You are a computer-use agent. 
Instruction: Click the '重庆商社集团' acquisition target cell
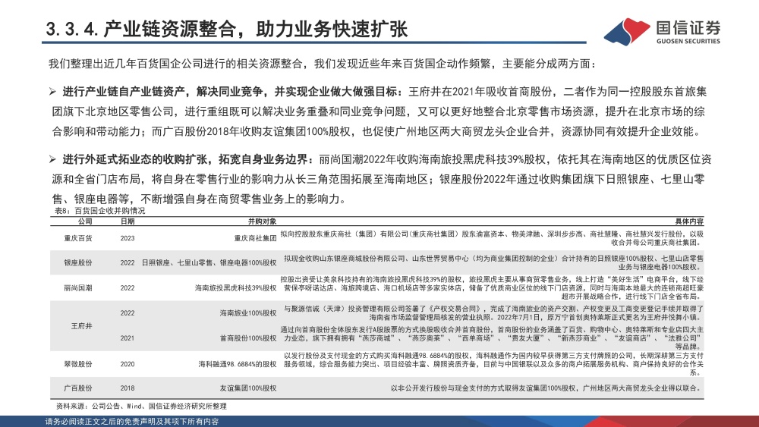(x=255, y=238)
